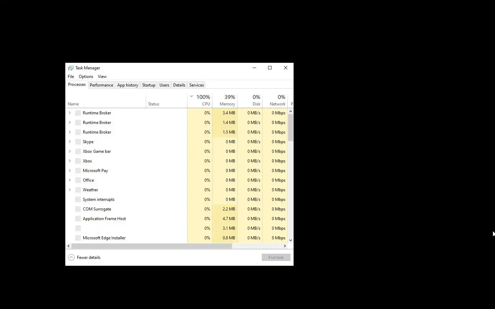Click the Microsoft Pay process icon
Image resolution: width=495 pixels, height=309 pixels.
tap(78, 171)
